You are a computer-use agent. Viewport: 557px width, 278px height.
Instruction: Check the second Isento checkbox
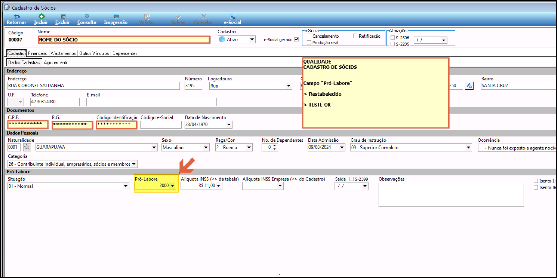tap(536, 187)
